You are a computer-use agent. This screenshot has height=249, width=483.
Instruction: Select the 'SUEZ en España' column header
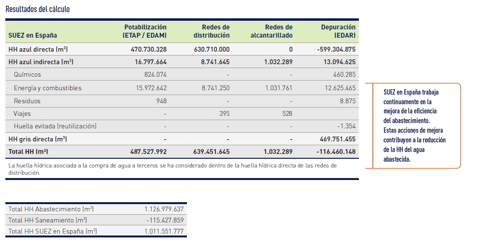click(33, 35)
